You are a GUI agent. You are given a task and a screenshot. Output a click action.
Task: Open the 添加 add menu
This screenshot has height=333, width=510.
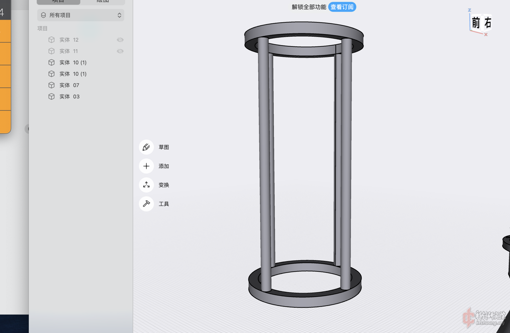(146, 166)
